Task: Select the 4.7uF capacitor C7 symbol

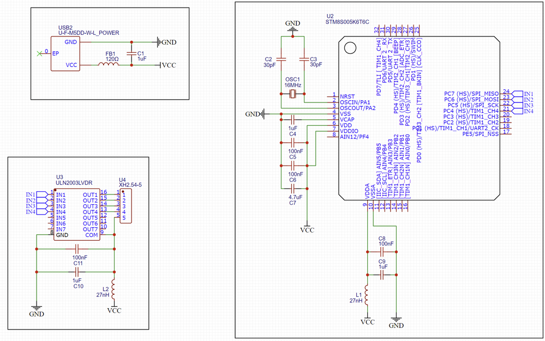Action: click(x=292, y=188)
